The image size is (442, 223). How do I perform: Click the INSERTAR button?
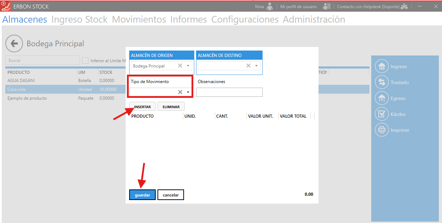[142, 107]
